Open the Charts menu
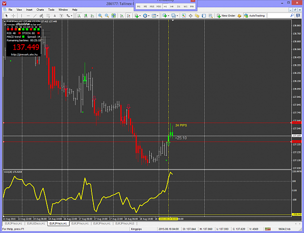 click(x=40, y=10)
